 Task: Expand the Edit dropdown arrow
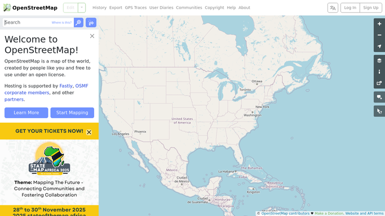82,8
